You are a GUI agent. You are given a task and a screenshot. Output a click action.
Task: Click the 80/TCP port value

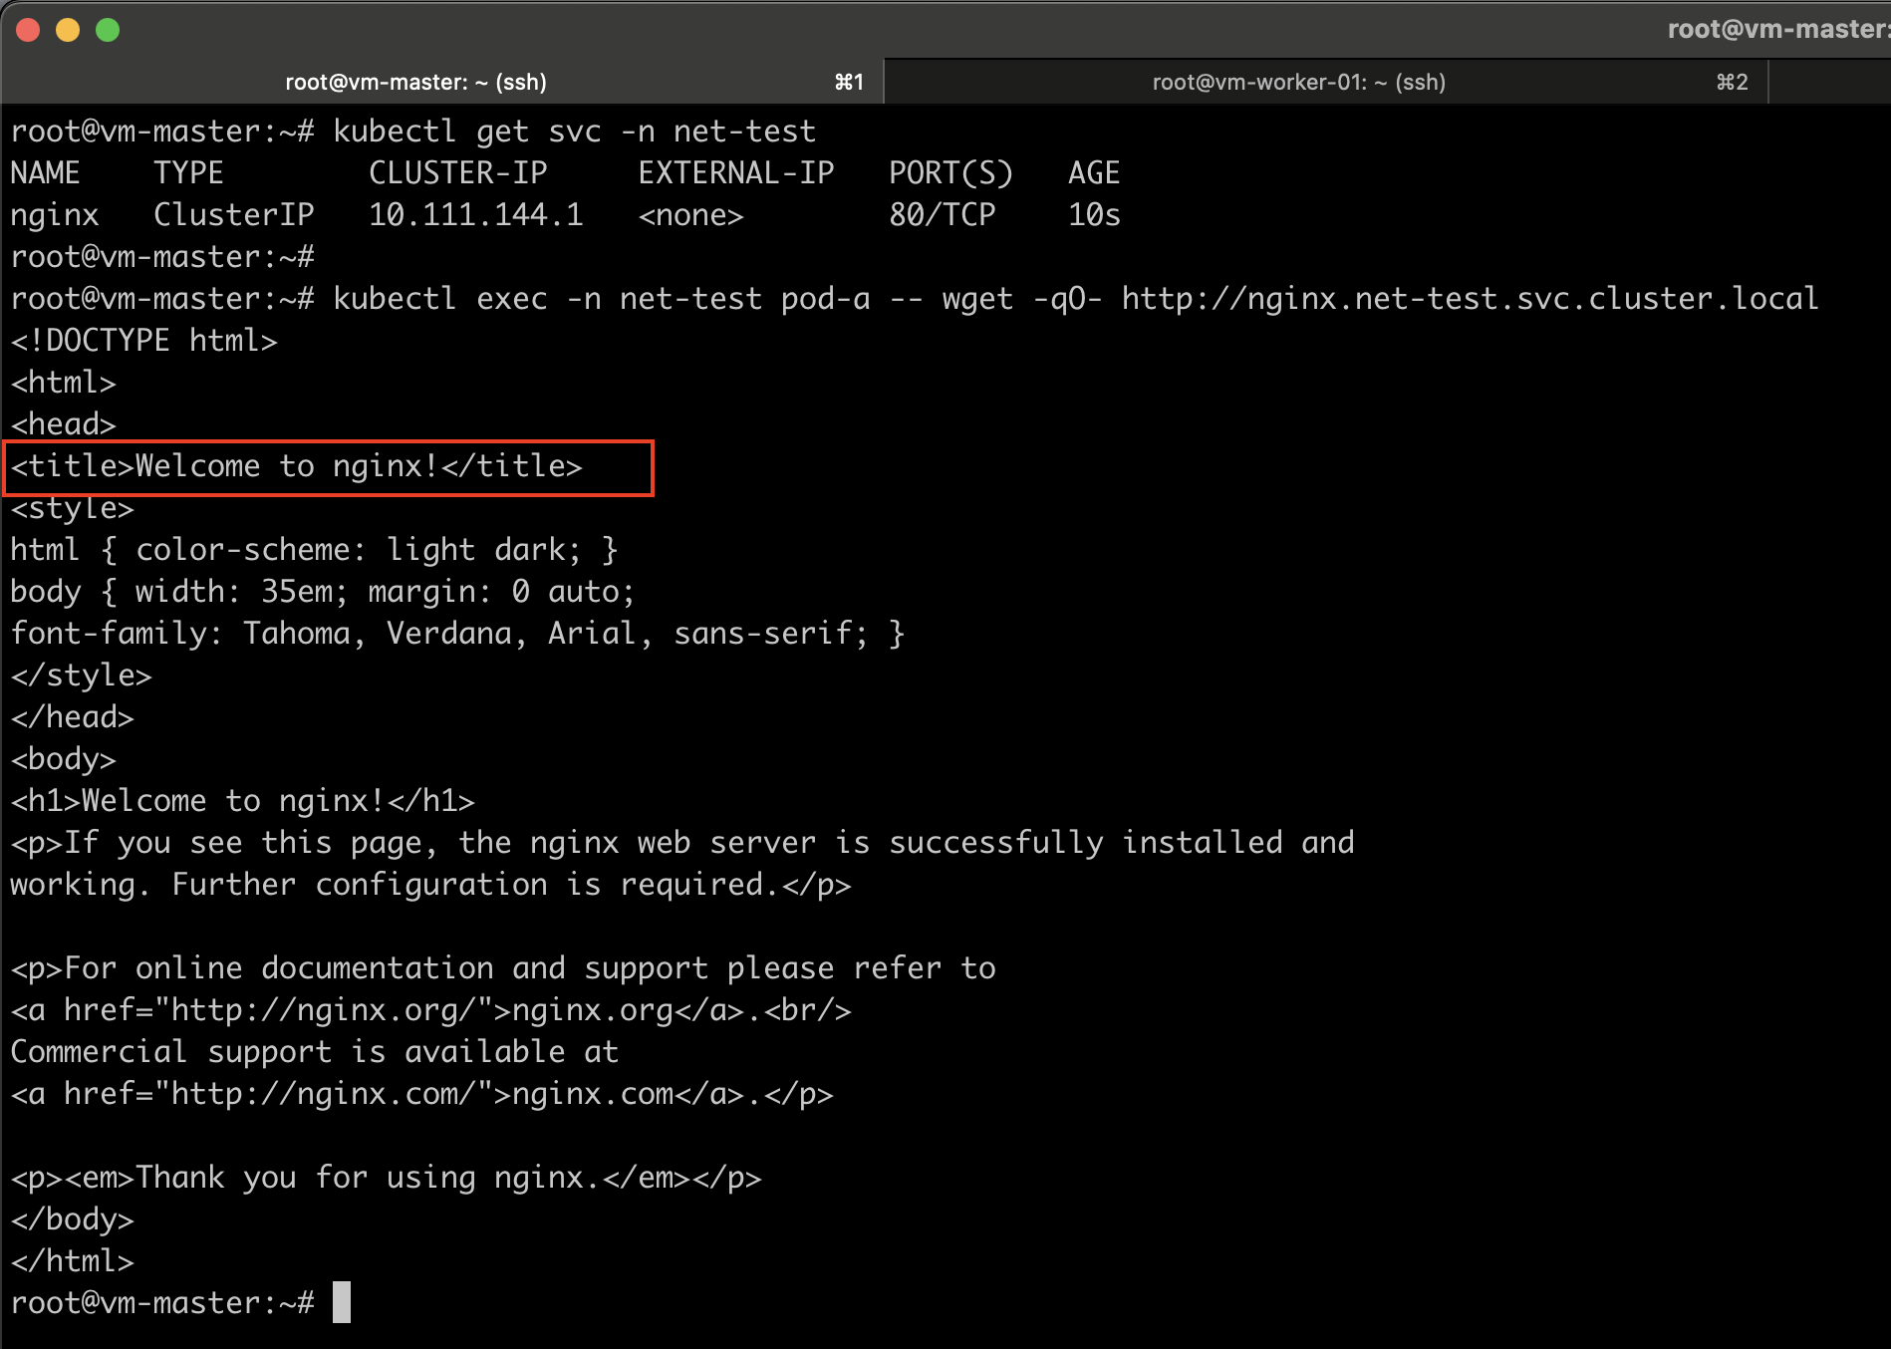coord(942,215)
